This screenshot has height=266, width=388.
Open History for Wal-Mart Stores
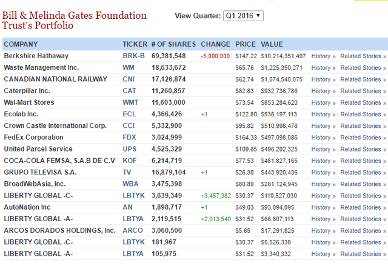pos(323,102)
